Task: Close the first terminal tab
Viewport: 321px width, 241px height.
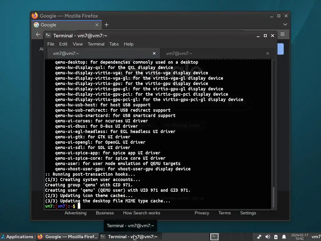Action: tap(154, 53)
